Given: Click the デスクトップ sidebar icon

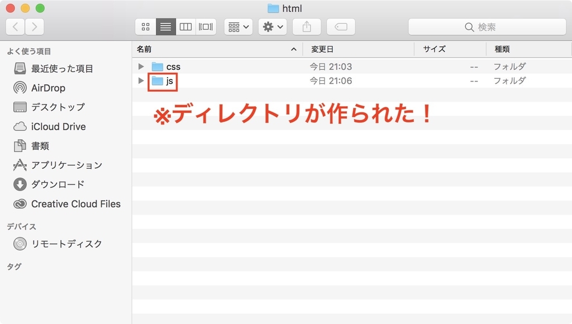Looking at the screenshot, I should [20, 107].
